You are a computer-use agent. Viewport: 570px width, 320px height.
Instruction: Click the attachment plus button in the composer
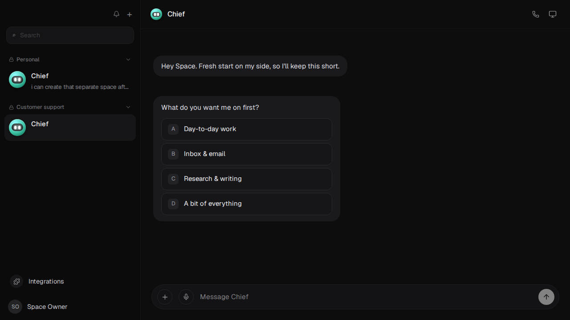tap(165, 297)
